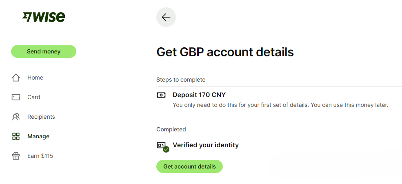402x184 pixels.
Task: Select the Manage menu label
Action: pos(38,136)
